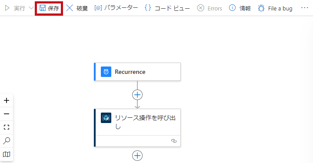
Task: Open パラメーター panel
Action: 116,8
